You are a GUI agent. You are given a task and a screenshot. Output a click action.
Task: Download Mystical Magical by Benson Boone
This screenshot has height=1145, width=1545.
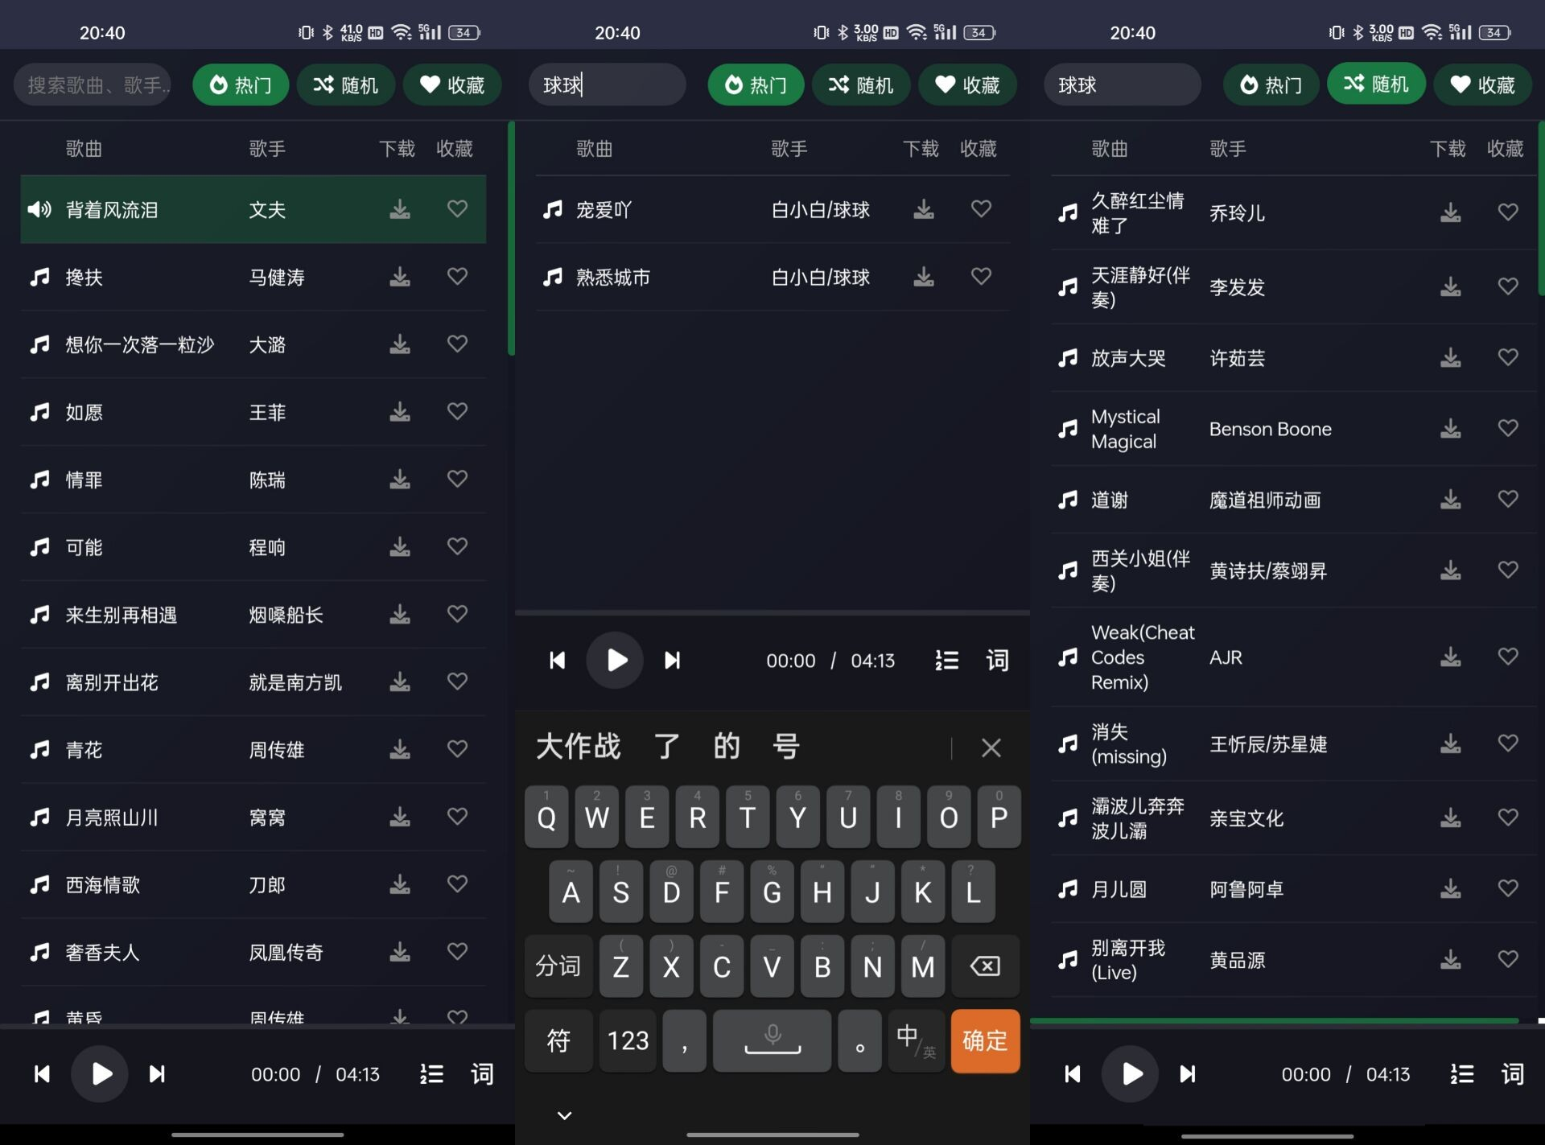click(1450, 428)
